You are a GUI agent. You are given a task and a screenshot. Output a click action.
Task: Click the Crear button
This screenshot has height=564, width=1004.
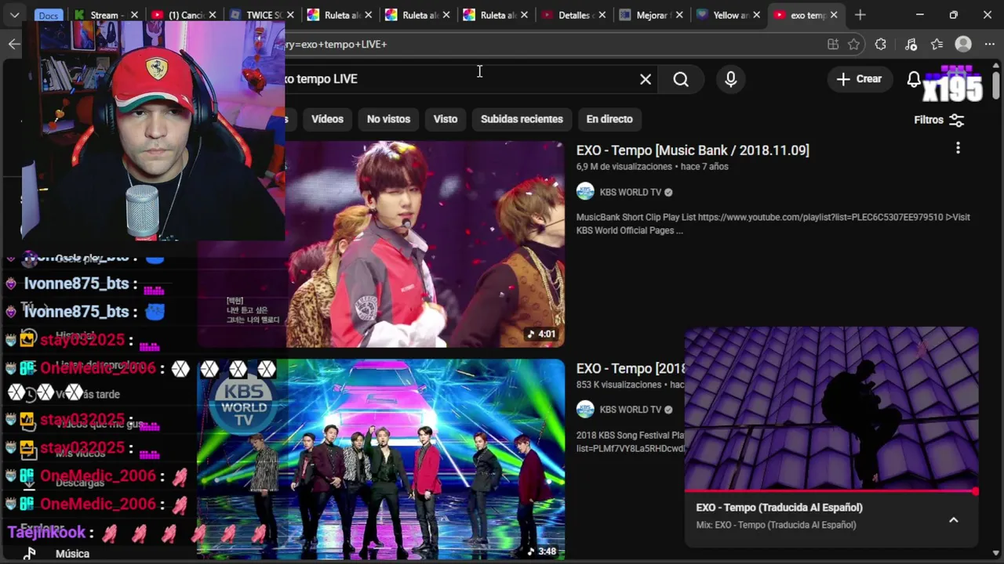(x=859, y=79)
